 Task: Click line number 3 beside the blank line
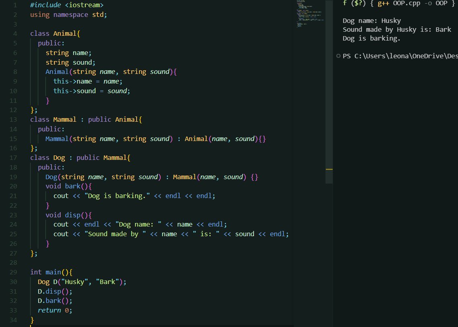click(x=15, y=24)
